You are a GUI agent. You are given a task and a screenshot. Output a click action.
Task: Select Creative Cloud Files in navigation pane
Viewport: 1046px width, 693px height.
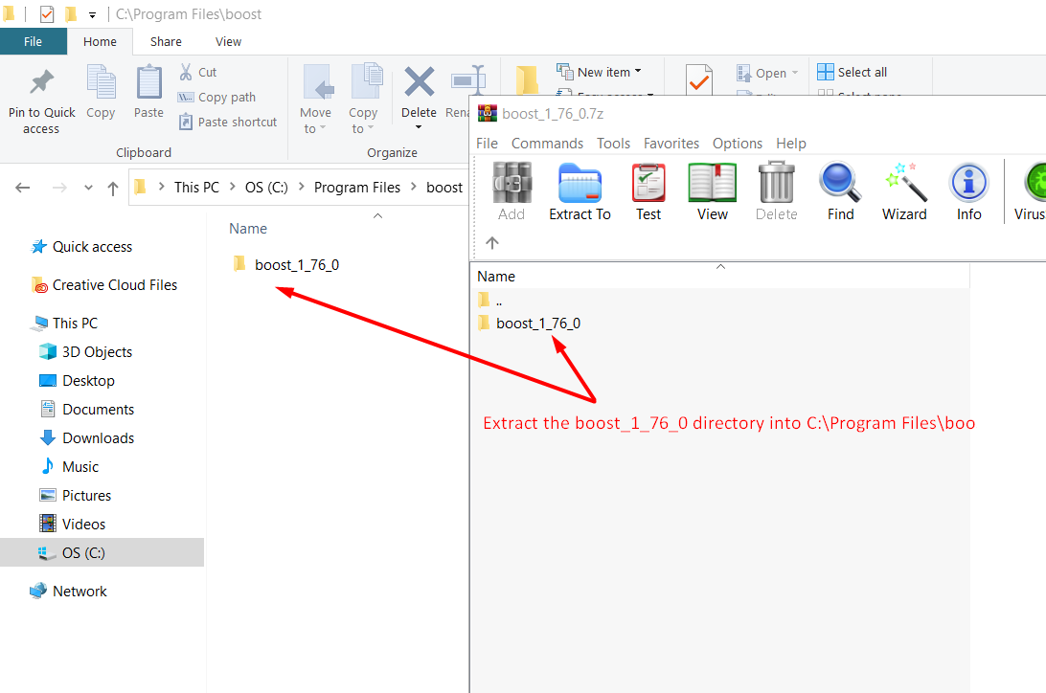[x=104, y=285]
